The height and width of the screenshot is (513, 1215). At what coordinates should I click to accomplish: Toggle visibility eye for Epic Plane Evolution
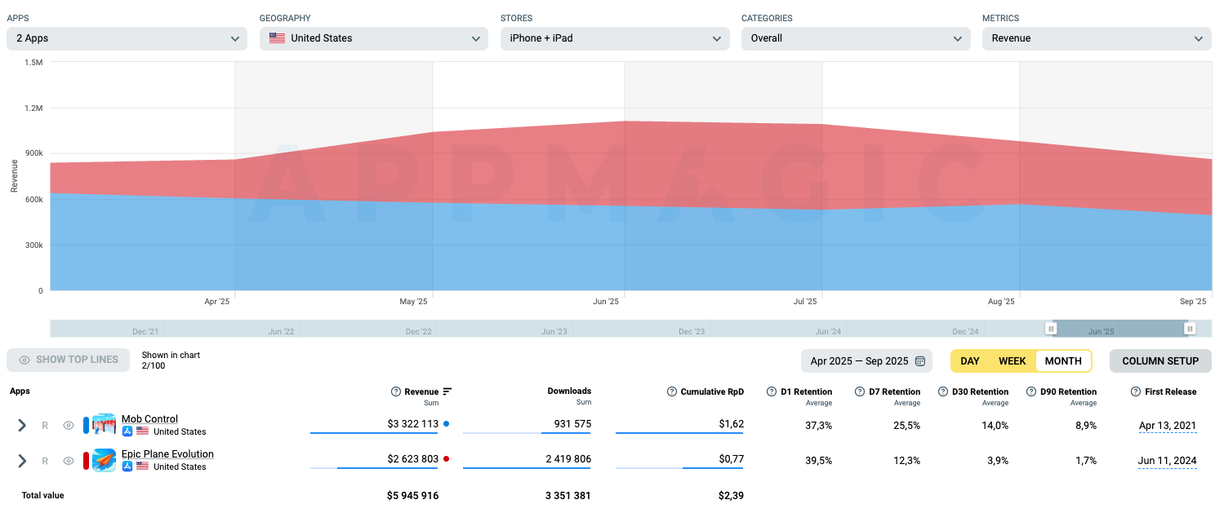[69, 461]
